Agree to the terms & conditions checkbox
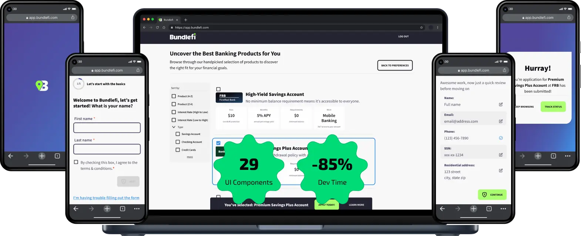581x236 pixels. point(76,162)
